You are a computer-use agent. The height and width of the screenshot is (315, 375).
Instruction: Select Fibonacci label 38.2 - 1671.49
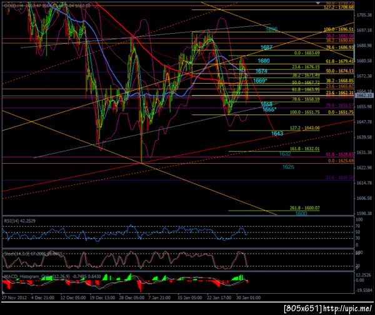[x=306, y=75]
